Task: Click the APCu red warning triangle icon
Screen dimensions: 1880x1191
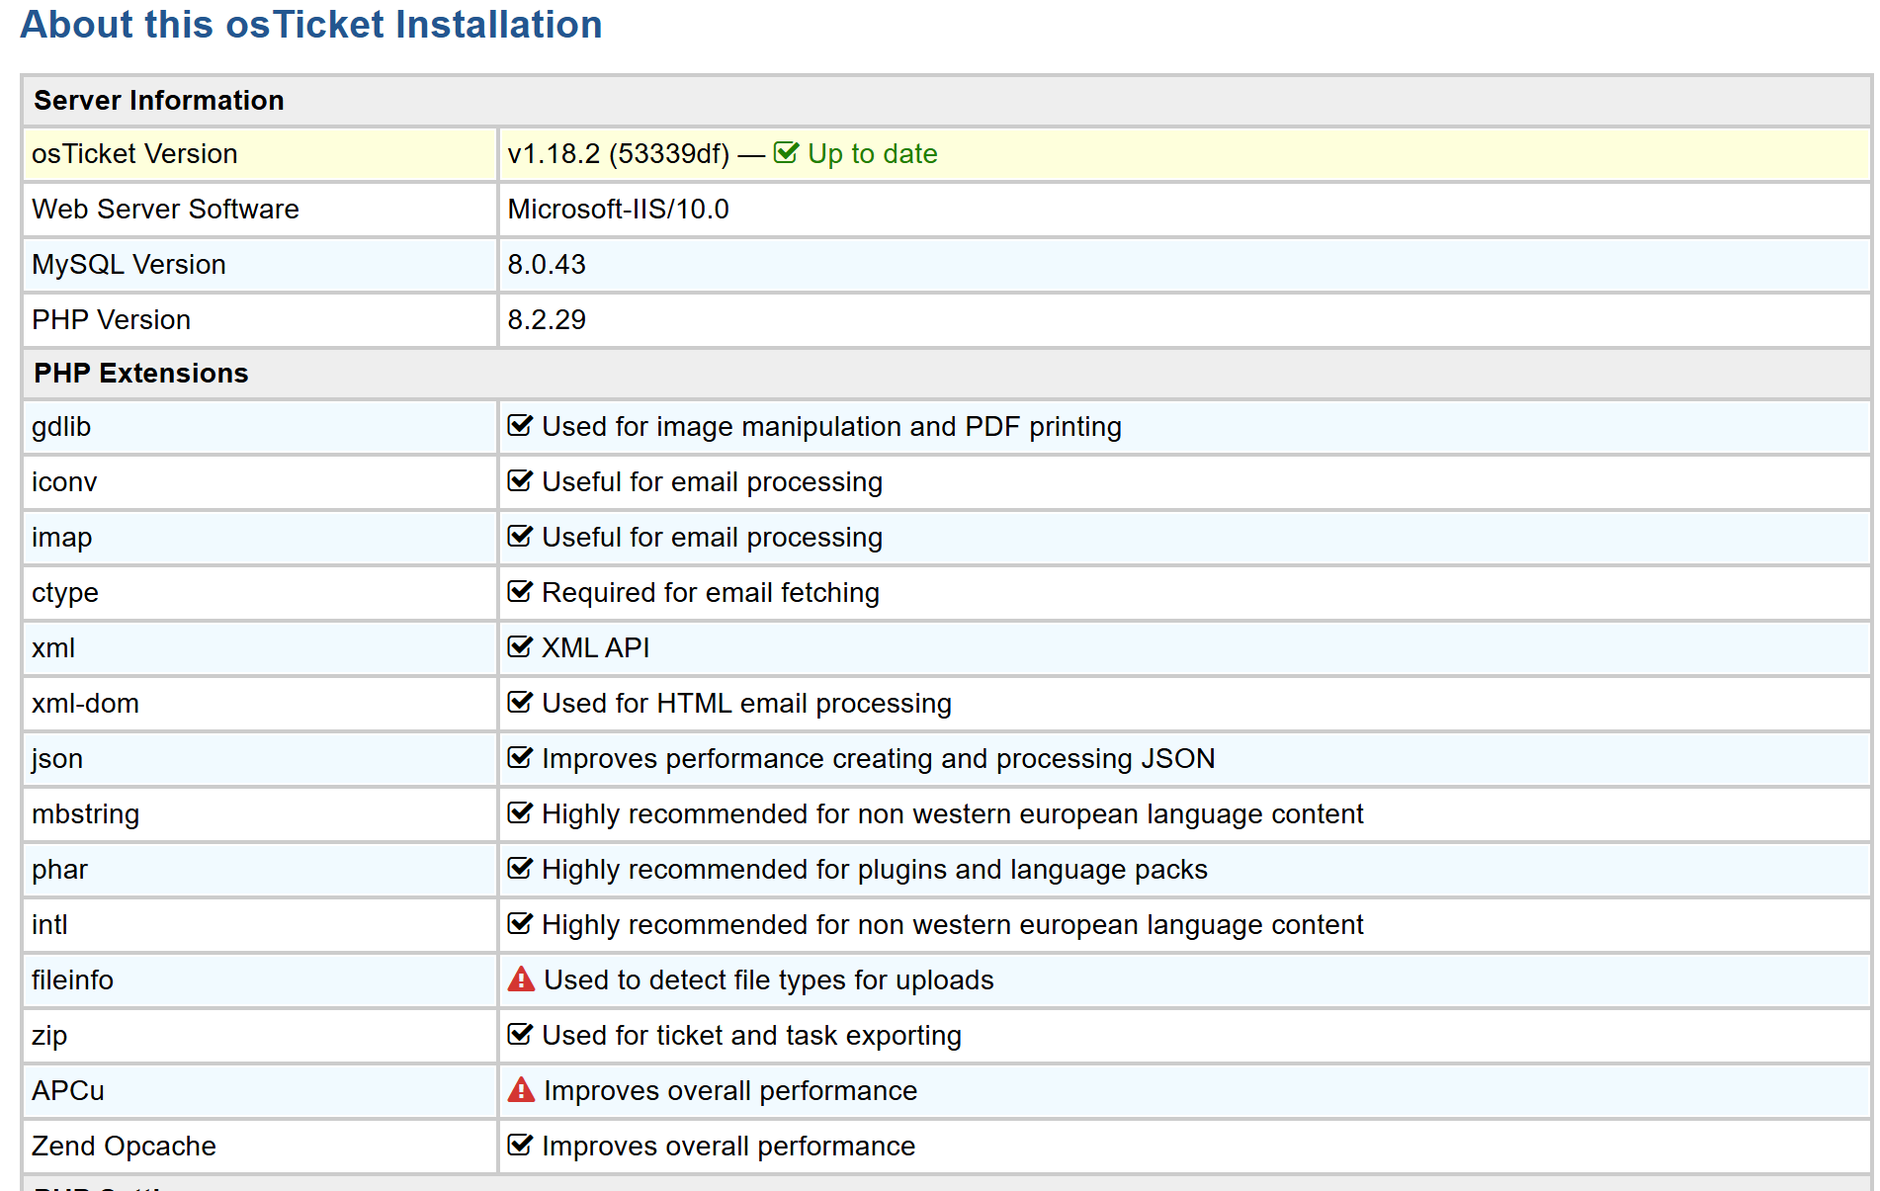Action: tap(521, 1090)
